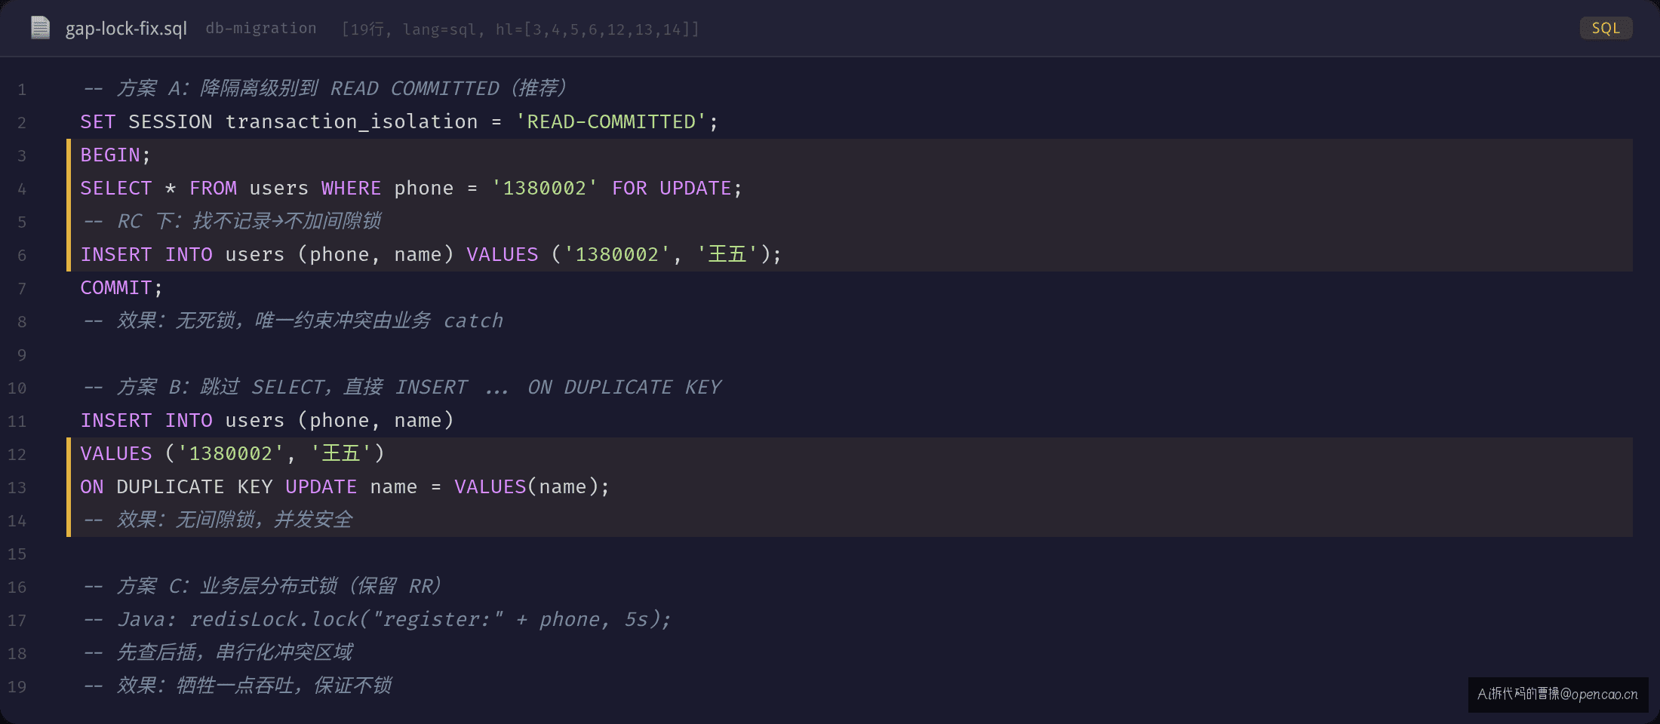Click the metadata text '[19行, lang=sql, hl=...]'
The image size is (1660, 724).
(521, 29)
